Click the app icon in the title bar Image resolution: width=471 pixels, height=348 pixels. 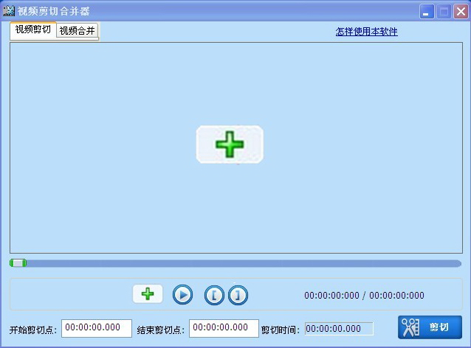click(x=9, y=12)
